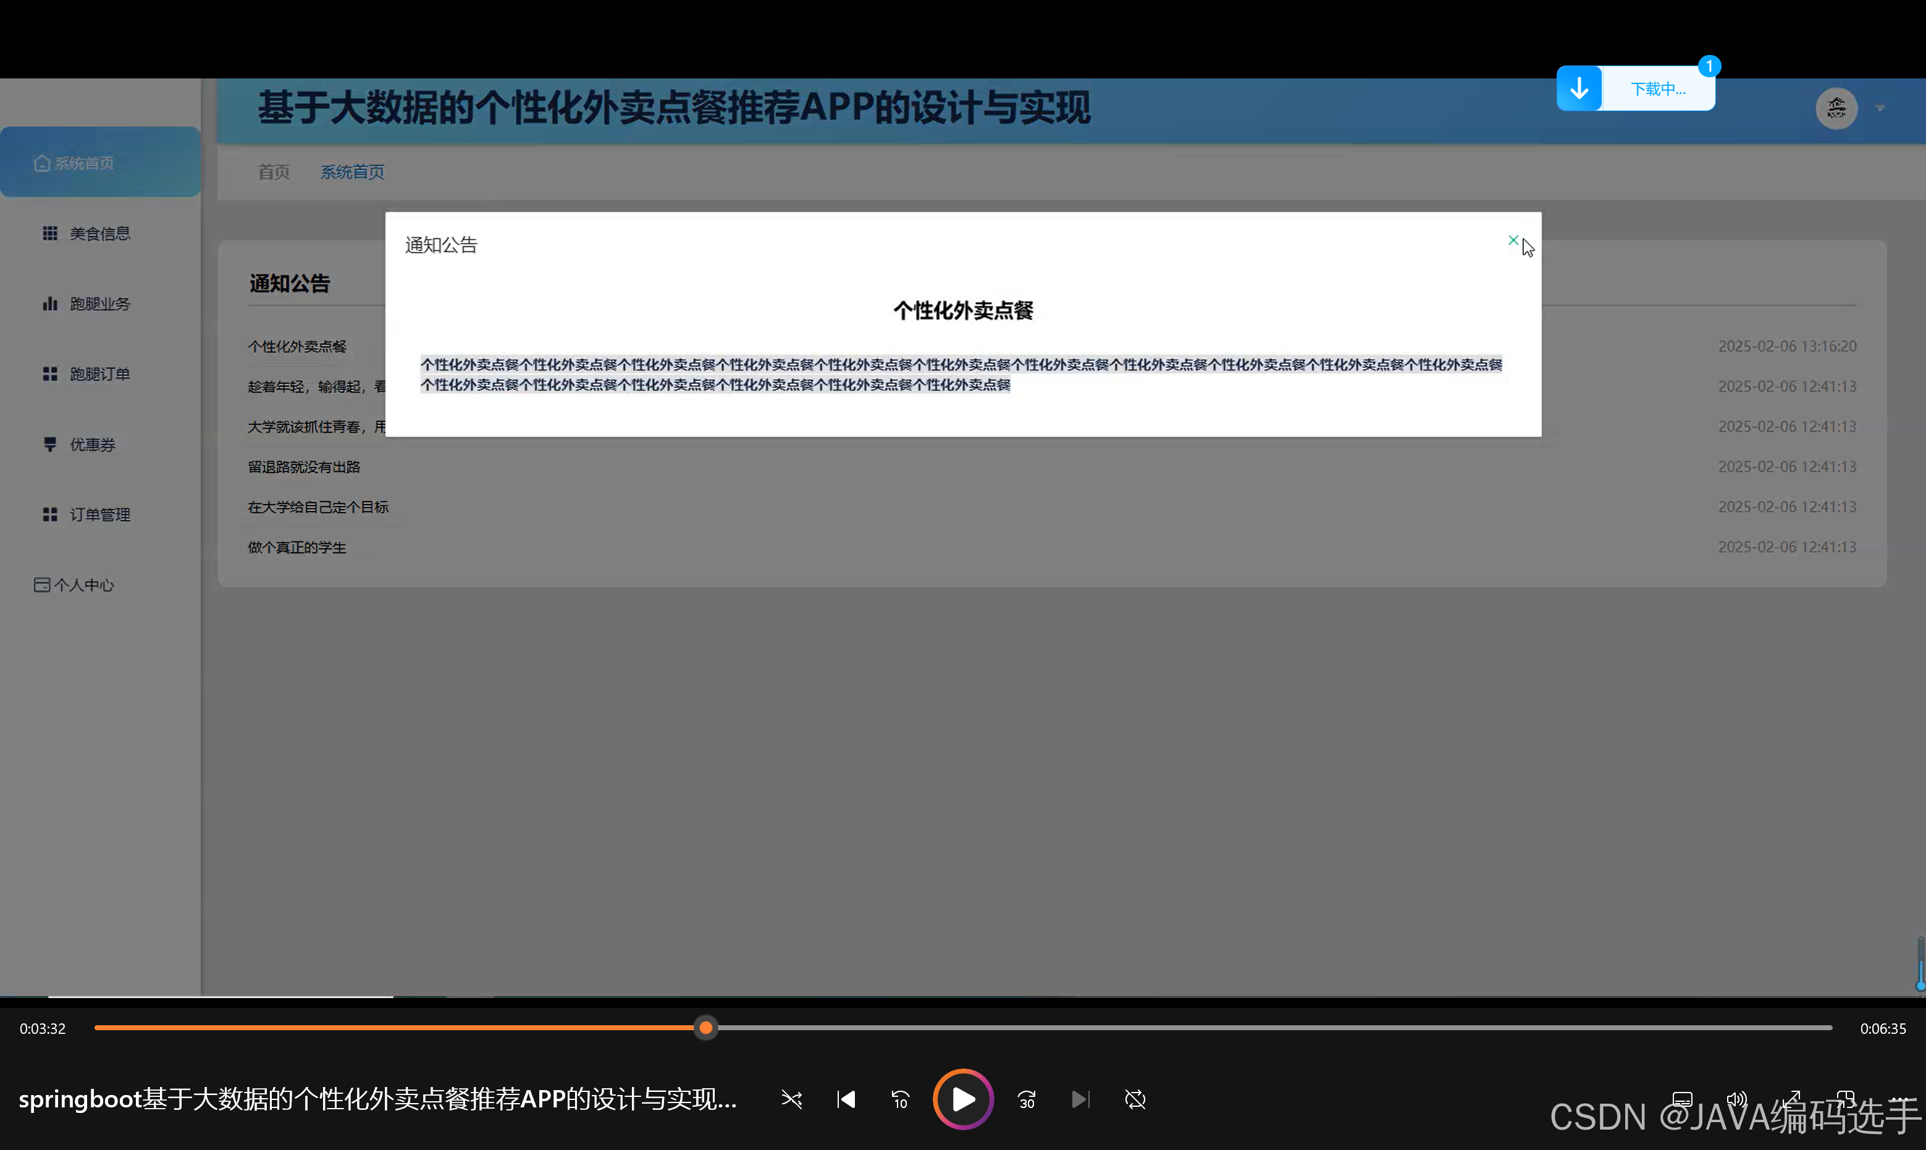Close the 通知公告 popup dialog

click(x=1513, y=240)
